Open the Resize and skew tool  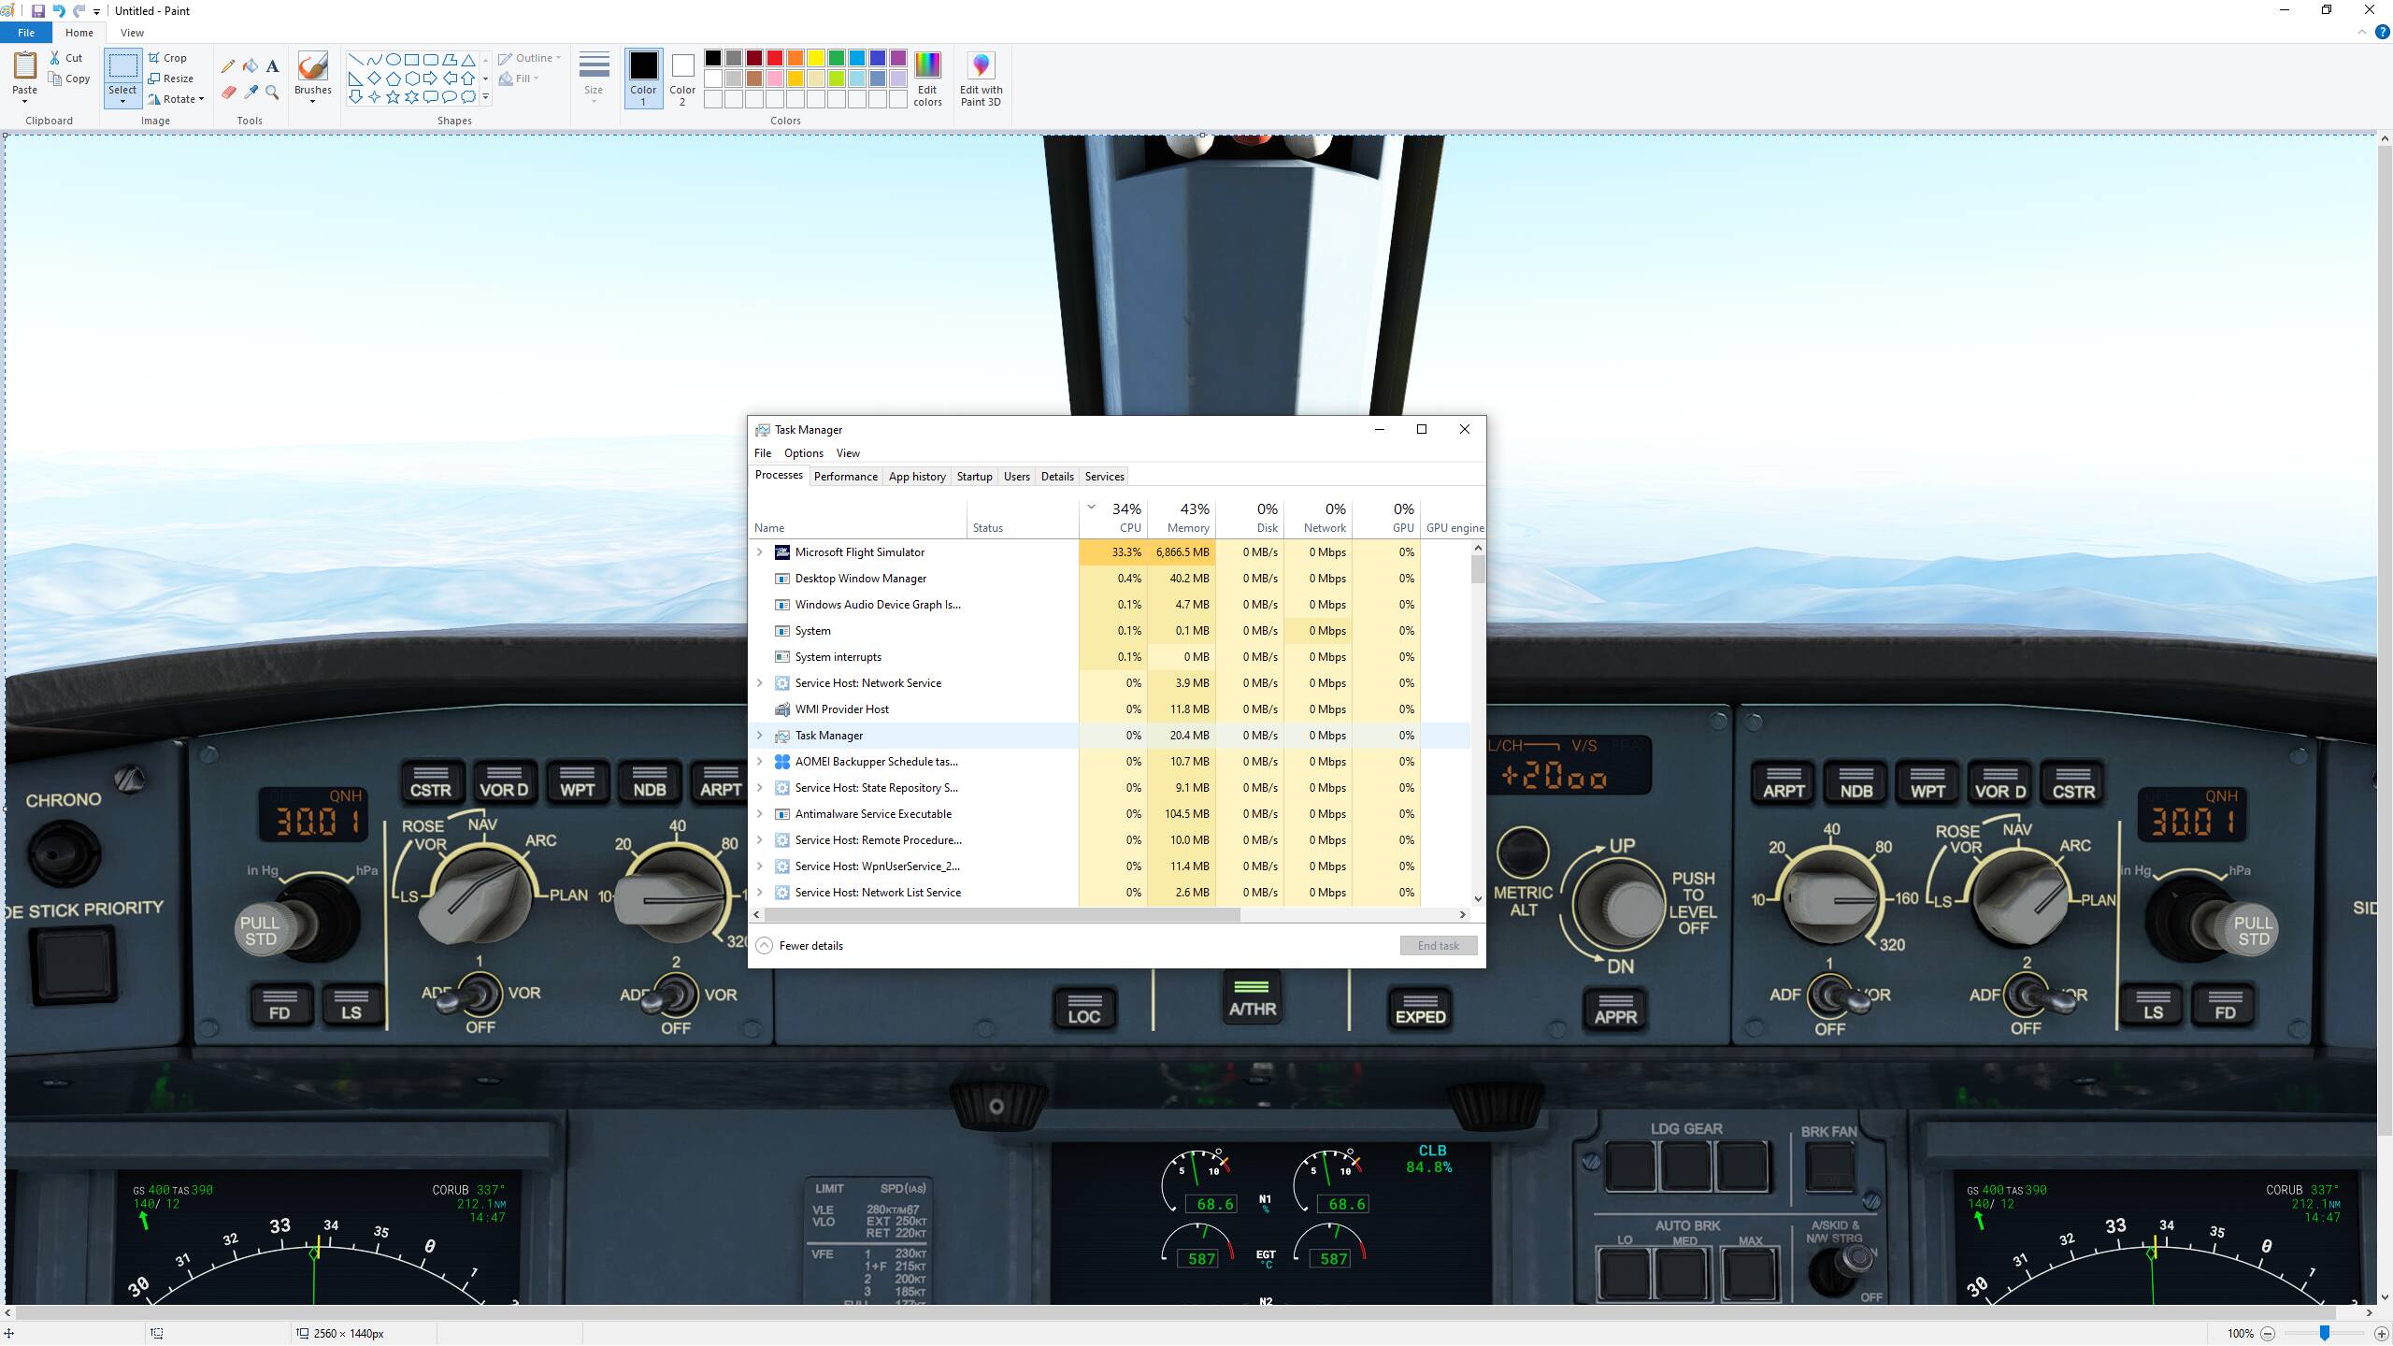coord(171,79)
